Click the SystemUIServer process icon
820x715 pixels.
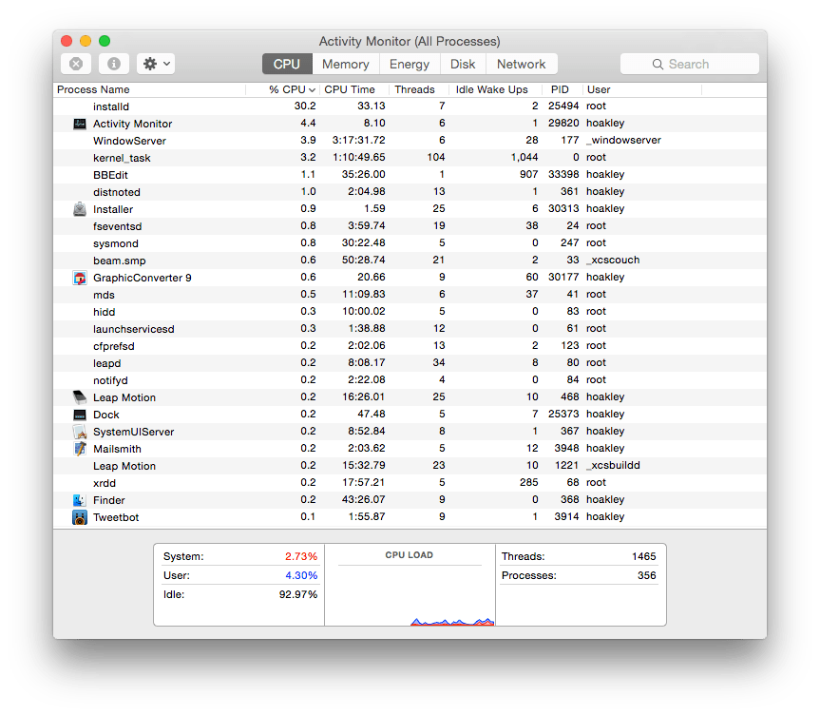click(78, 431)
